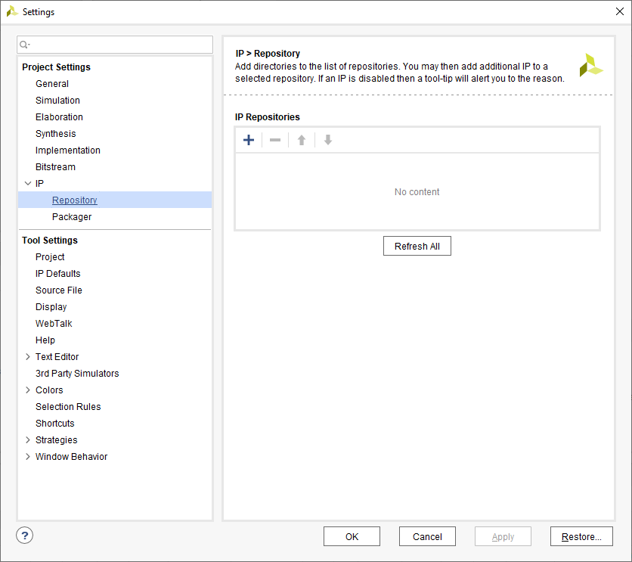Select Project under Tool Settings
632x562 pixels.
click(50, 257)
